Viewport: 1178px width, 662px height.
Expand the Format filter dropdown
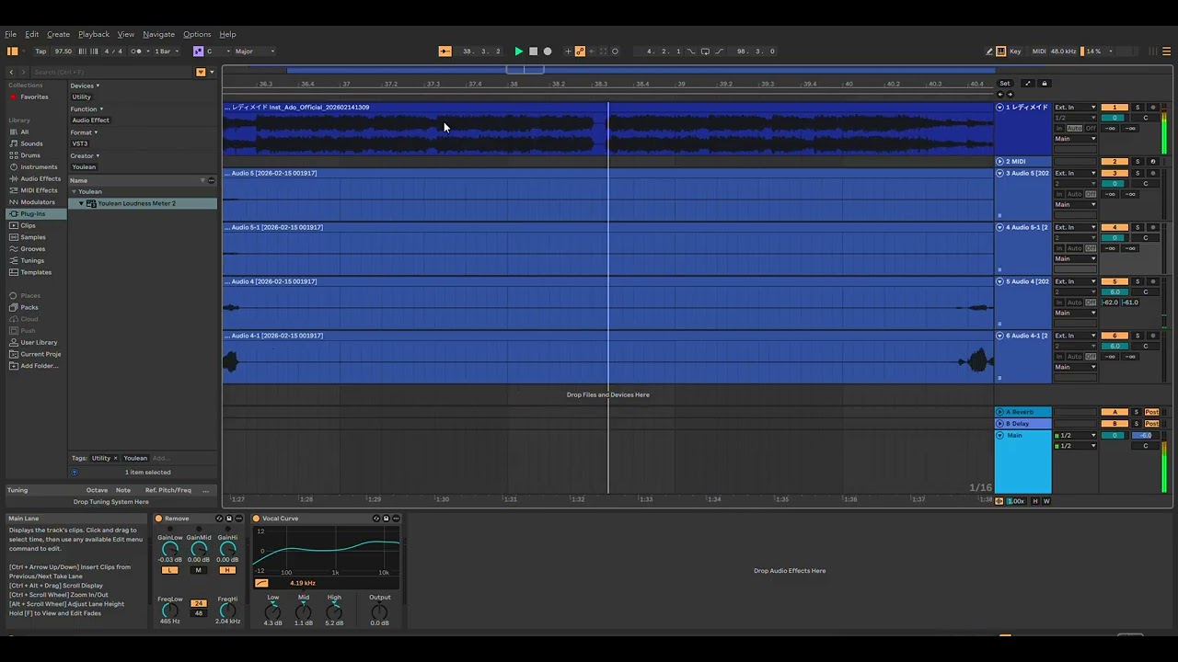tap(84, 132)
